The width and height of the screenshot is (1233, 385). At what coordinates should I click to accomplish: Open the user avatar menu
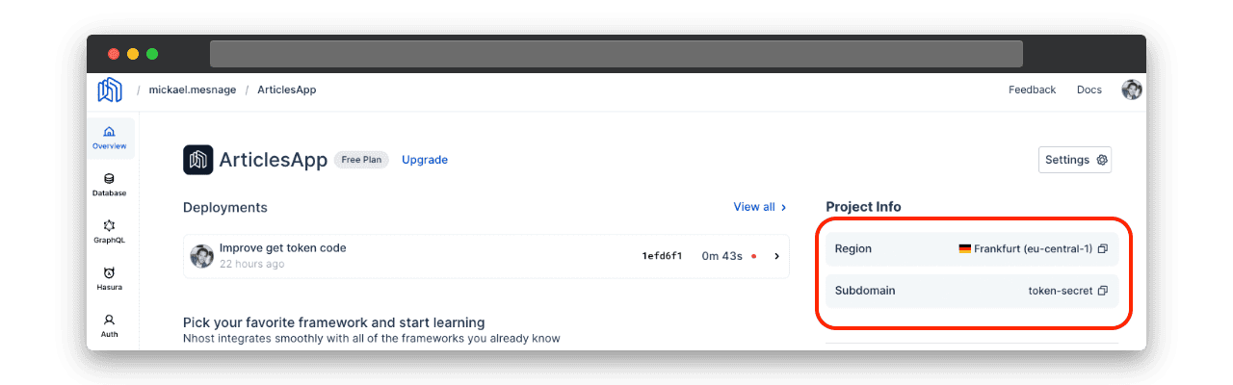pyautogui.click(x=1131, y=90)
